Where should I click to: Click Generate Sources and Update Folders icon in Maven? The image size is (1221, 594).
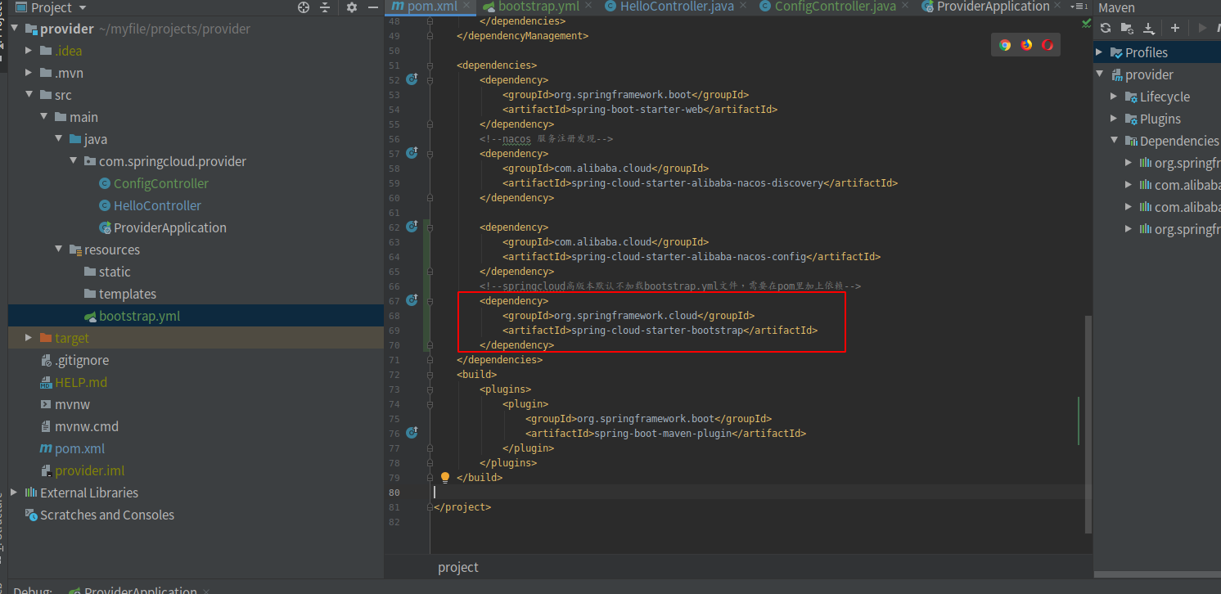[1127, 28]
